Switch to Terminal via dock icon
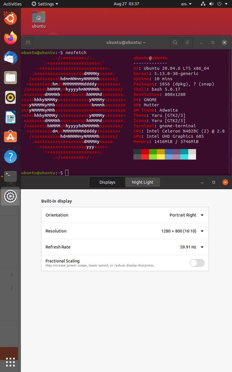 pyautogui.click(x=10, y=176)
